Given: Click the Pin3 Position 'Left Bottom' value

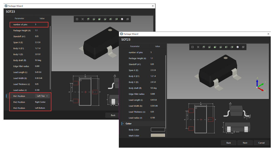Looking at the screenshot, I should pyautogui.click(x=40, y=108).
